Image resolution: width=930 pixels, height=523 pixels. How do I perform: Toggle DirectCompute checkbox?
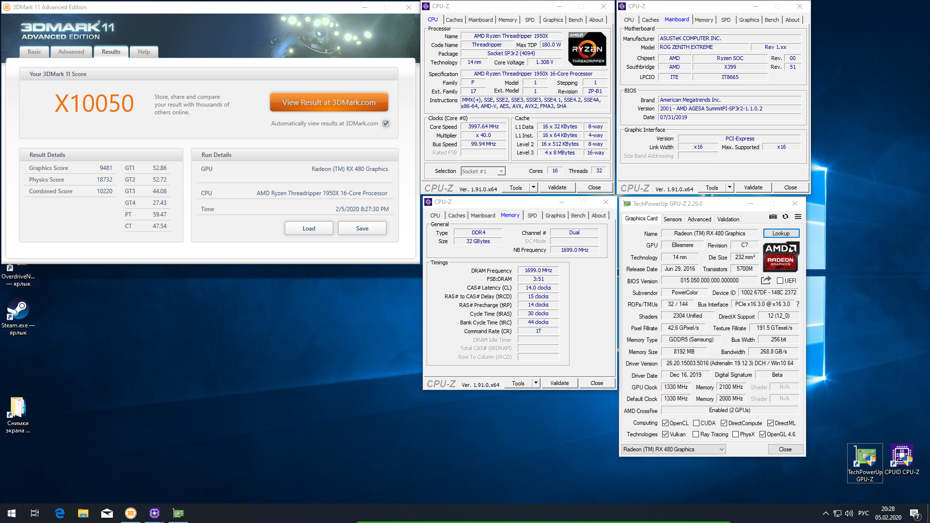click(x=724, y=423)
